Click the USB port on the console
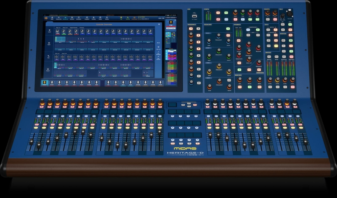 194,16
